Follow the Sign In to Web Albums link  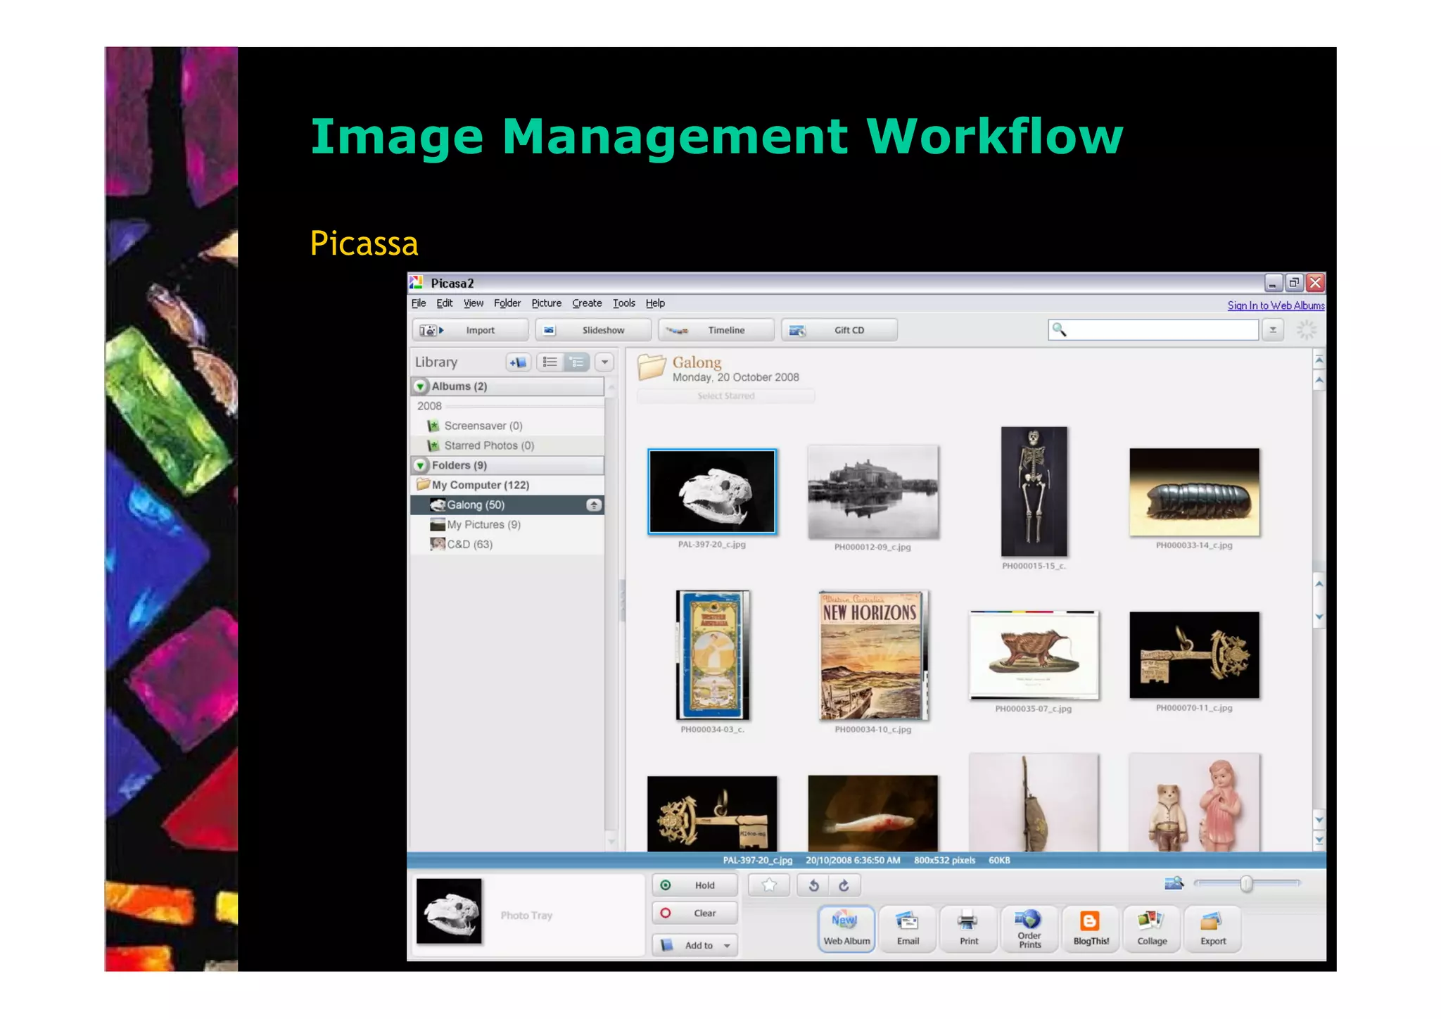1276,305
